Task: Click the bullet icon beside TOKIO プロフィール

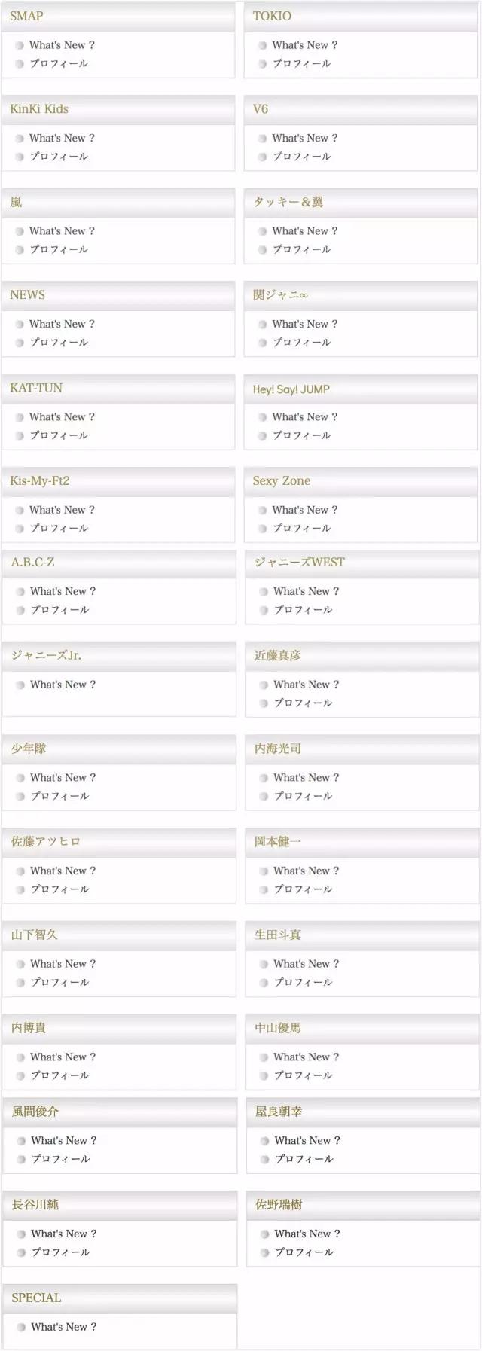Action: point(263,64)
